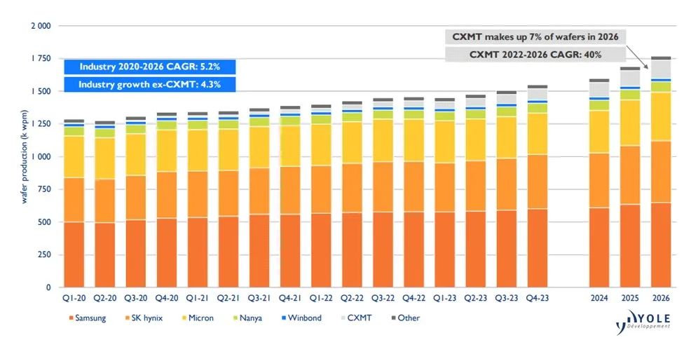Click the 1 500 y-axis label
Image resolution: width=691 pixels, height=347 pixels.
[41, 91]
